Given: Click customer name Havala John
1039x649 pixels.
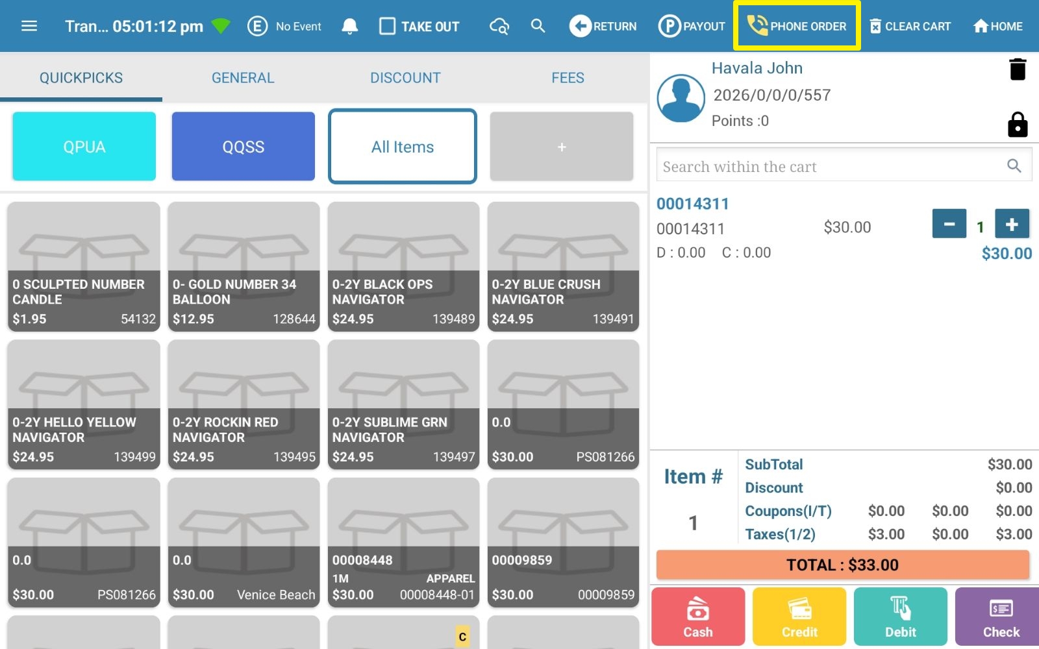Looking at the screenshot, I should click(x=757, y=68).
